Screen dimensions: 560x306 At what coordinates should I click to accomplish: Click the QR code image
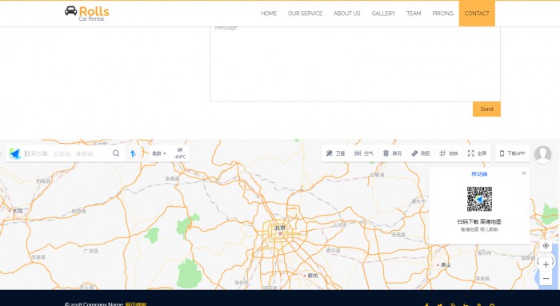(479, 199)
